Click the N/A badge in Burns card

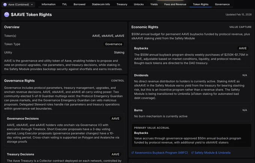[244, 110]
